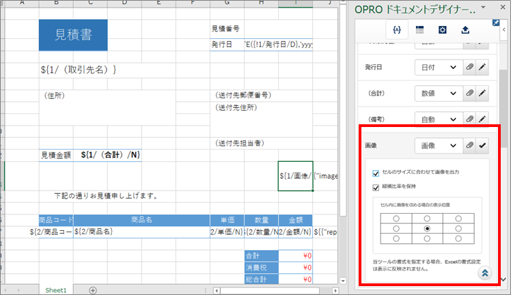Screen dimensions: 511x295
Task: Select the top-left image position radio button
Action: (396, 219)
